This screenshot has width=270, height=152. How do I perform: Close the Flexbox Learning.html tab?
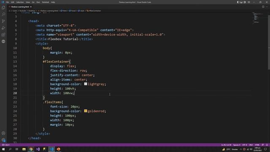[31, 7]
